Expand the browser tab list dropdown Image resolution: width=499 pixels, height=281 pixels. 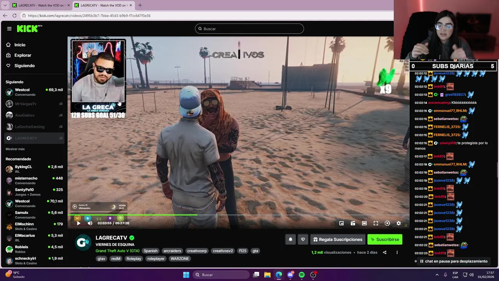click(5, 5)
